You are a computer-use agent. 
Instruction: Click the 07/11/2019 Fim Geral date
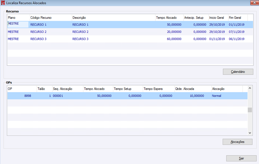point(237,32)
